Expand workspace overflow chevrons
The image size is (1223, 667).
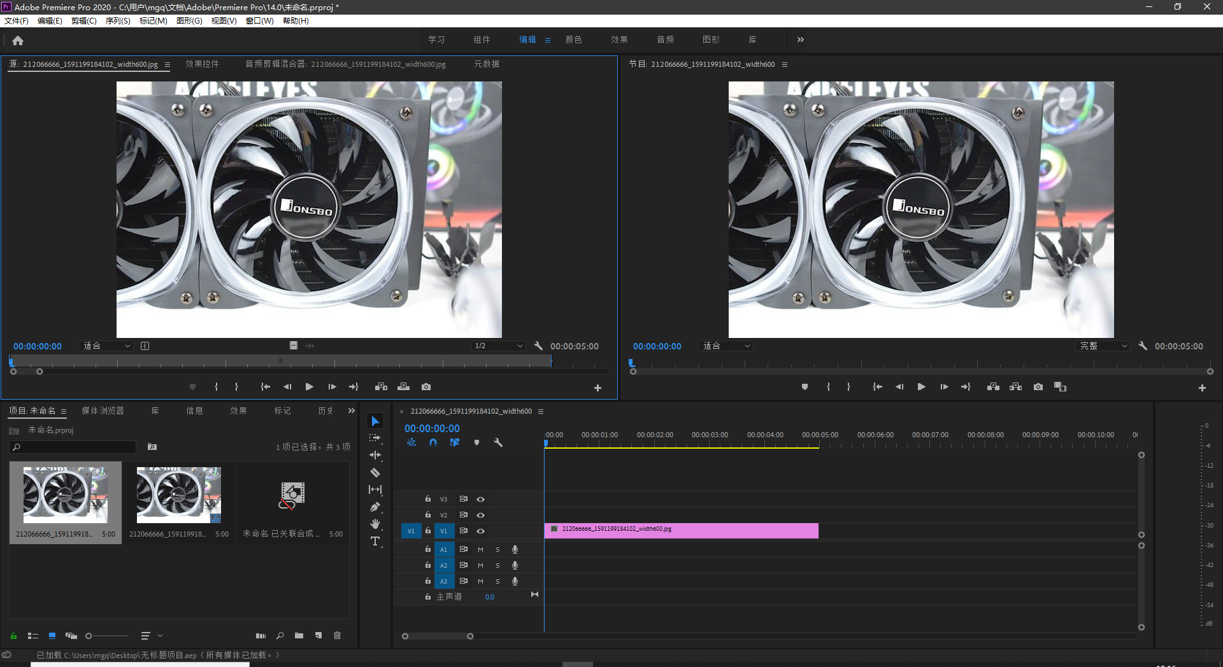tap(801, 39)
